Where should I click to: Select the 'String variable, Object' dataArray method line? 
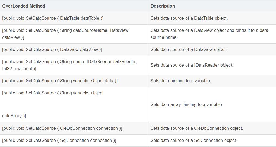point(53,93)
